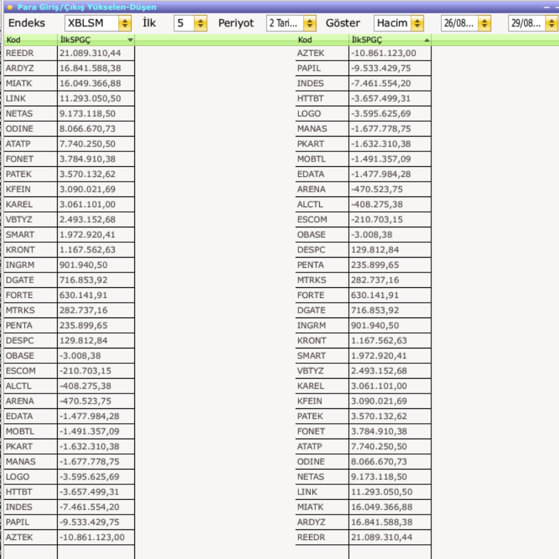Open the 29/08 end date dropdown

pos(551,23)
